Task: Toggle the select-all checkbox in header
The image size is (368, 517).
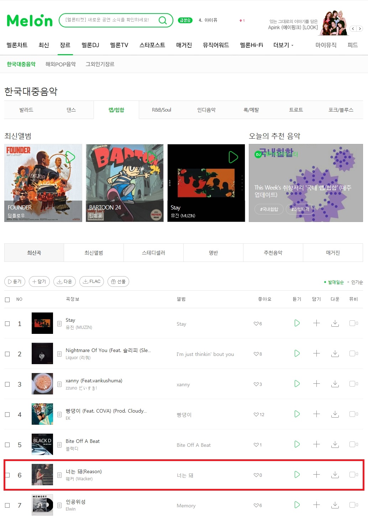Action: tap(7, 300)
